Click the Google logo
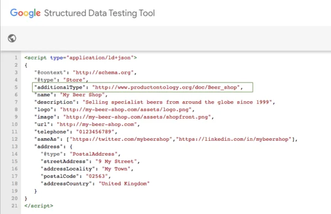331x214 pixels. [x=25, y=13]
